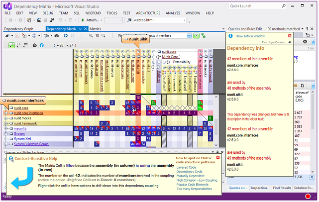This screenshot has width=319, height=202.
Task: Toggle the second button left of the gear
Action: 19,45
